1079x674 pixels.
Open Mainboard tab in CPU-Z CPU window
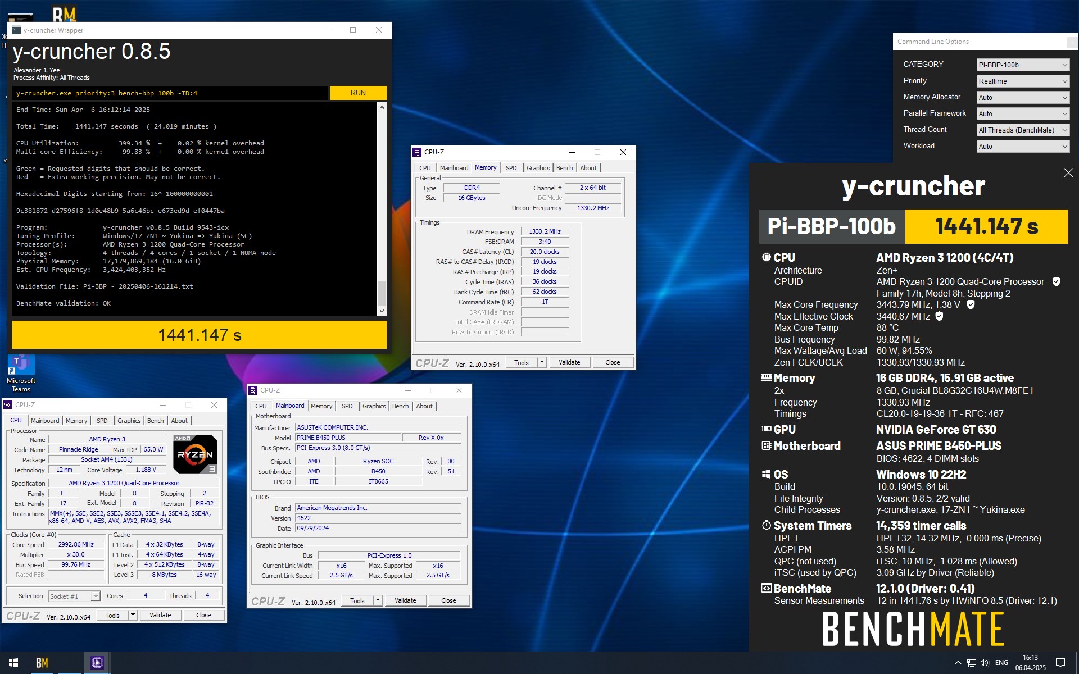click(45, 421)
